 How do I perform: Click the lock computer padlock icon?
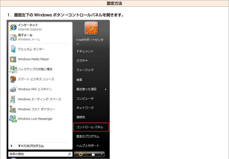point(93,154)
